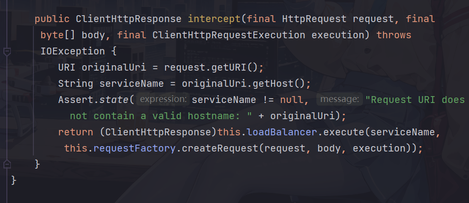Click the null keyword
469x203 pixels.
pos(291,100)
